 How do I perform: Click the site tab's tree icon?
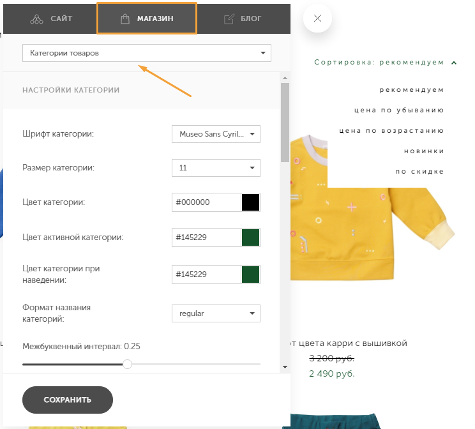[x=36, y=19]
